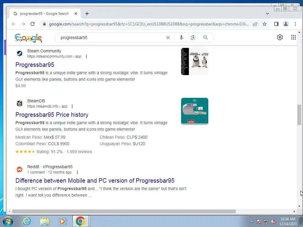Click the Google logo
The height and width of the screenshot is (227, 303).
click(x=28, y=38)
